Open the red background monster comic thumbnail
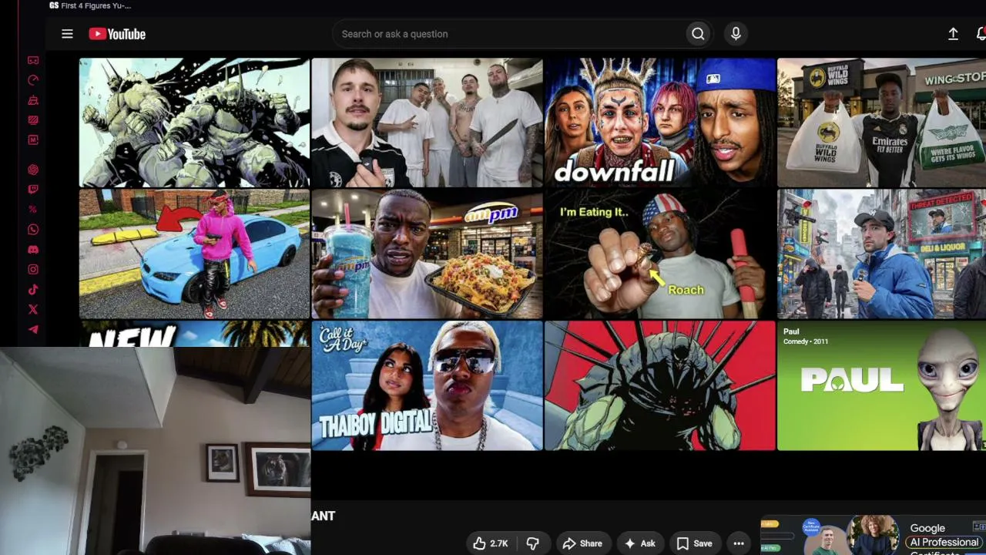The width and height of the screenshot is (986, 555). 660,385
